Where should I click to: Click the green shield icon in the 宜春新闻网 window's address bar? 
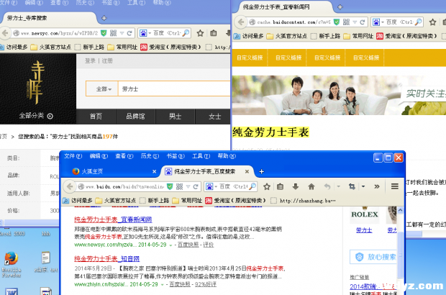[x=337, y=22]
